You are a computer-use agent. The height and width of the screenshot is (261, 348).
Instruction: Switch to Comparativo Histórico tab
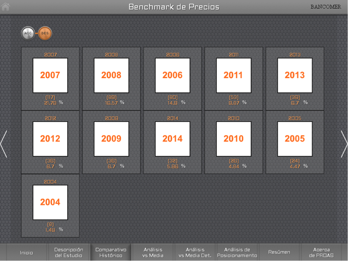pos(111,253)
